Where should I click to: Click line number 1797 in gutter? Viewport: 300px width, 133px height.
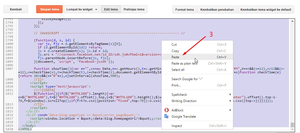10,33
